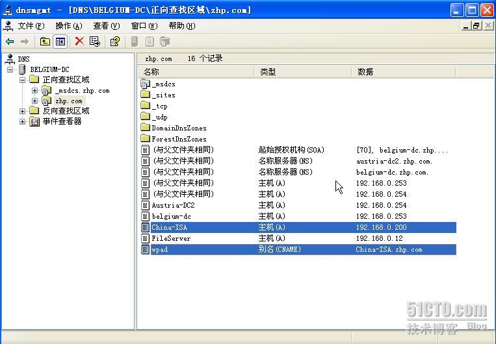Open the 文件(F) menu
The image size is (496, 344).
(31, 25)
